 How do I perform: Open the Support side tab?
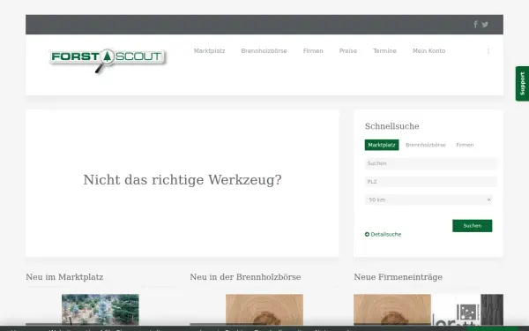(522, 84)
